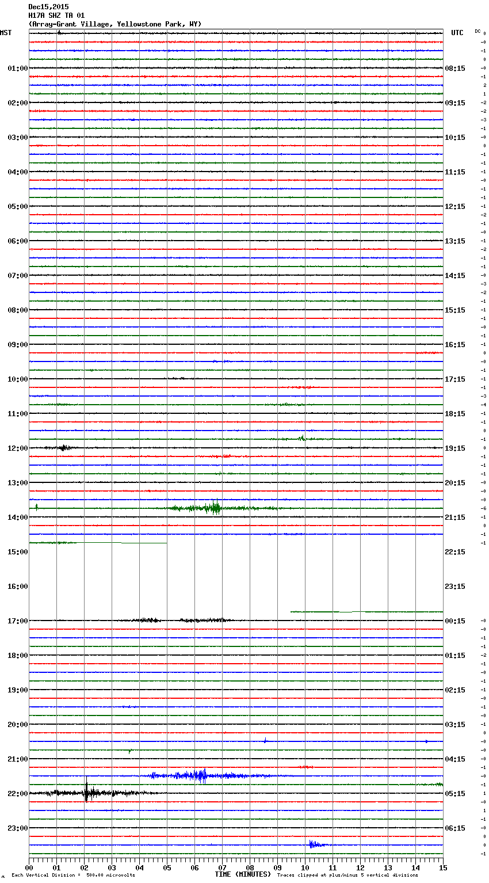Click the "Array-Grant Village, Yellowstone Park, WY" subtitle
The width and height of the screenshot is (489, 883).
pos(114,24)
